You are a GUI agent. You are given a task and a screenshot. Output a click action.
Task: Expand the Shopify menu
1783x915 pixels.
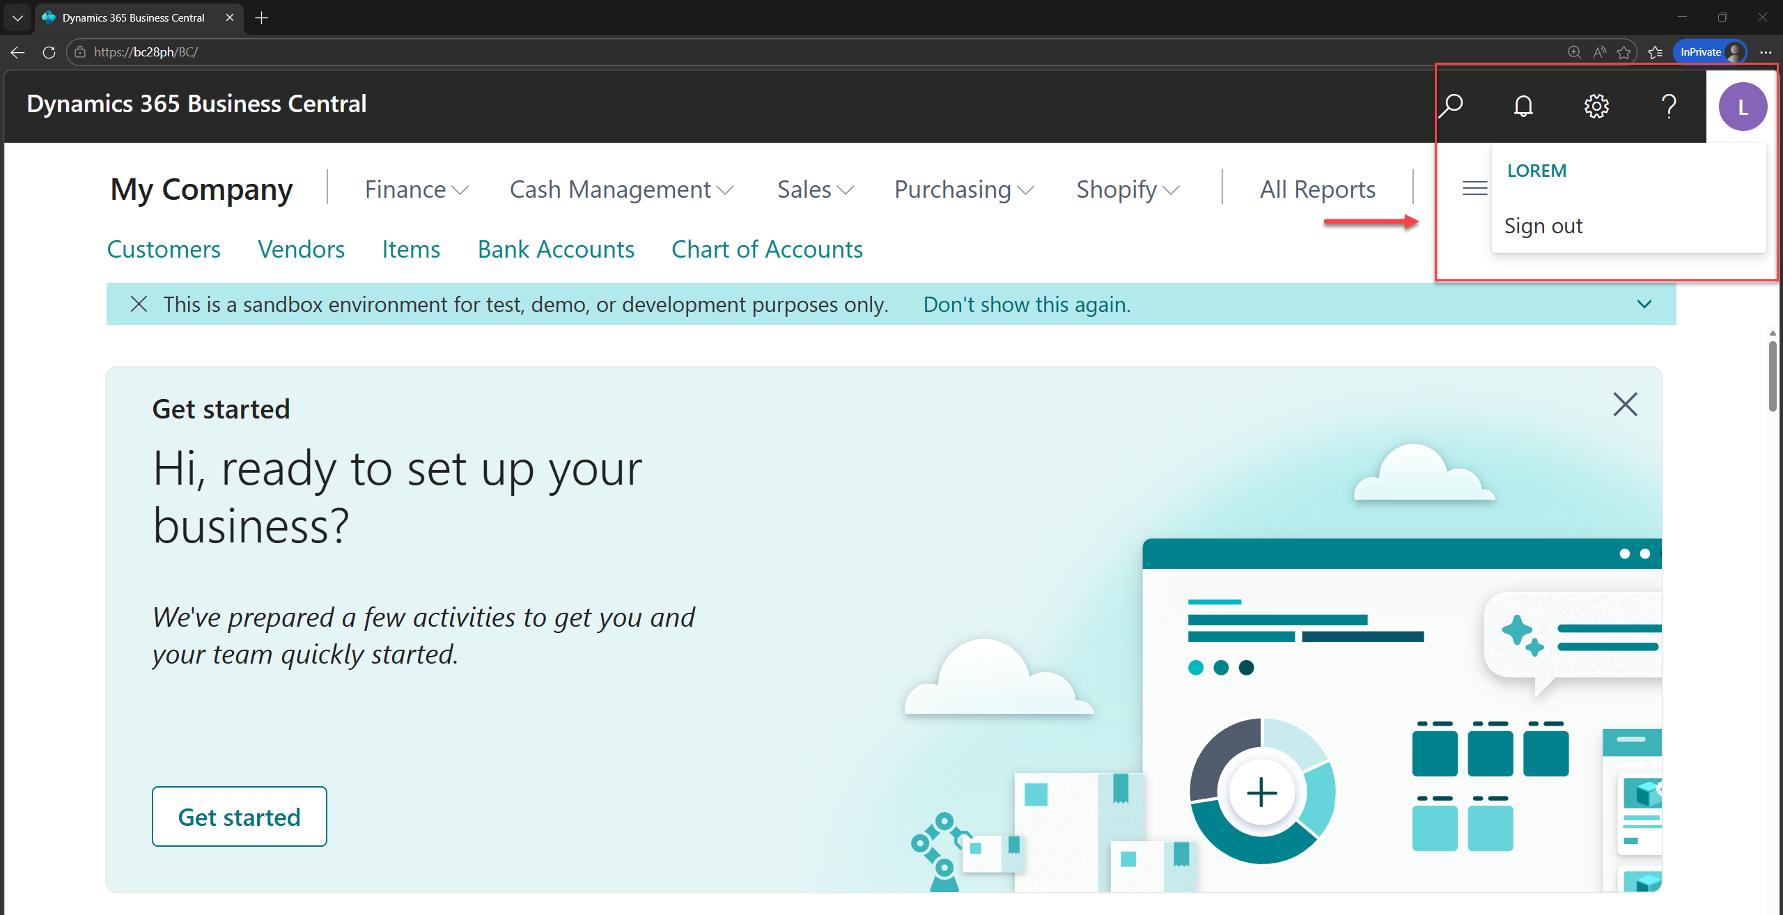pos(1128,189)
